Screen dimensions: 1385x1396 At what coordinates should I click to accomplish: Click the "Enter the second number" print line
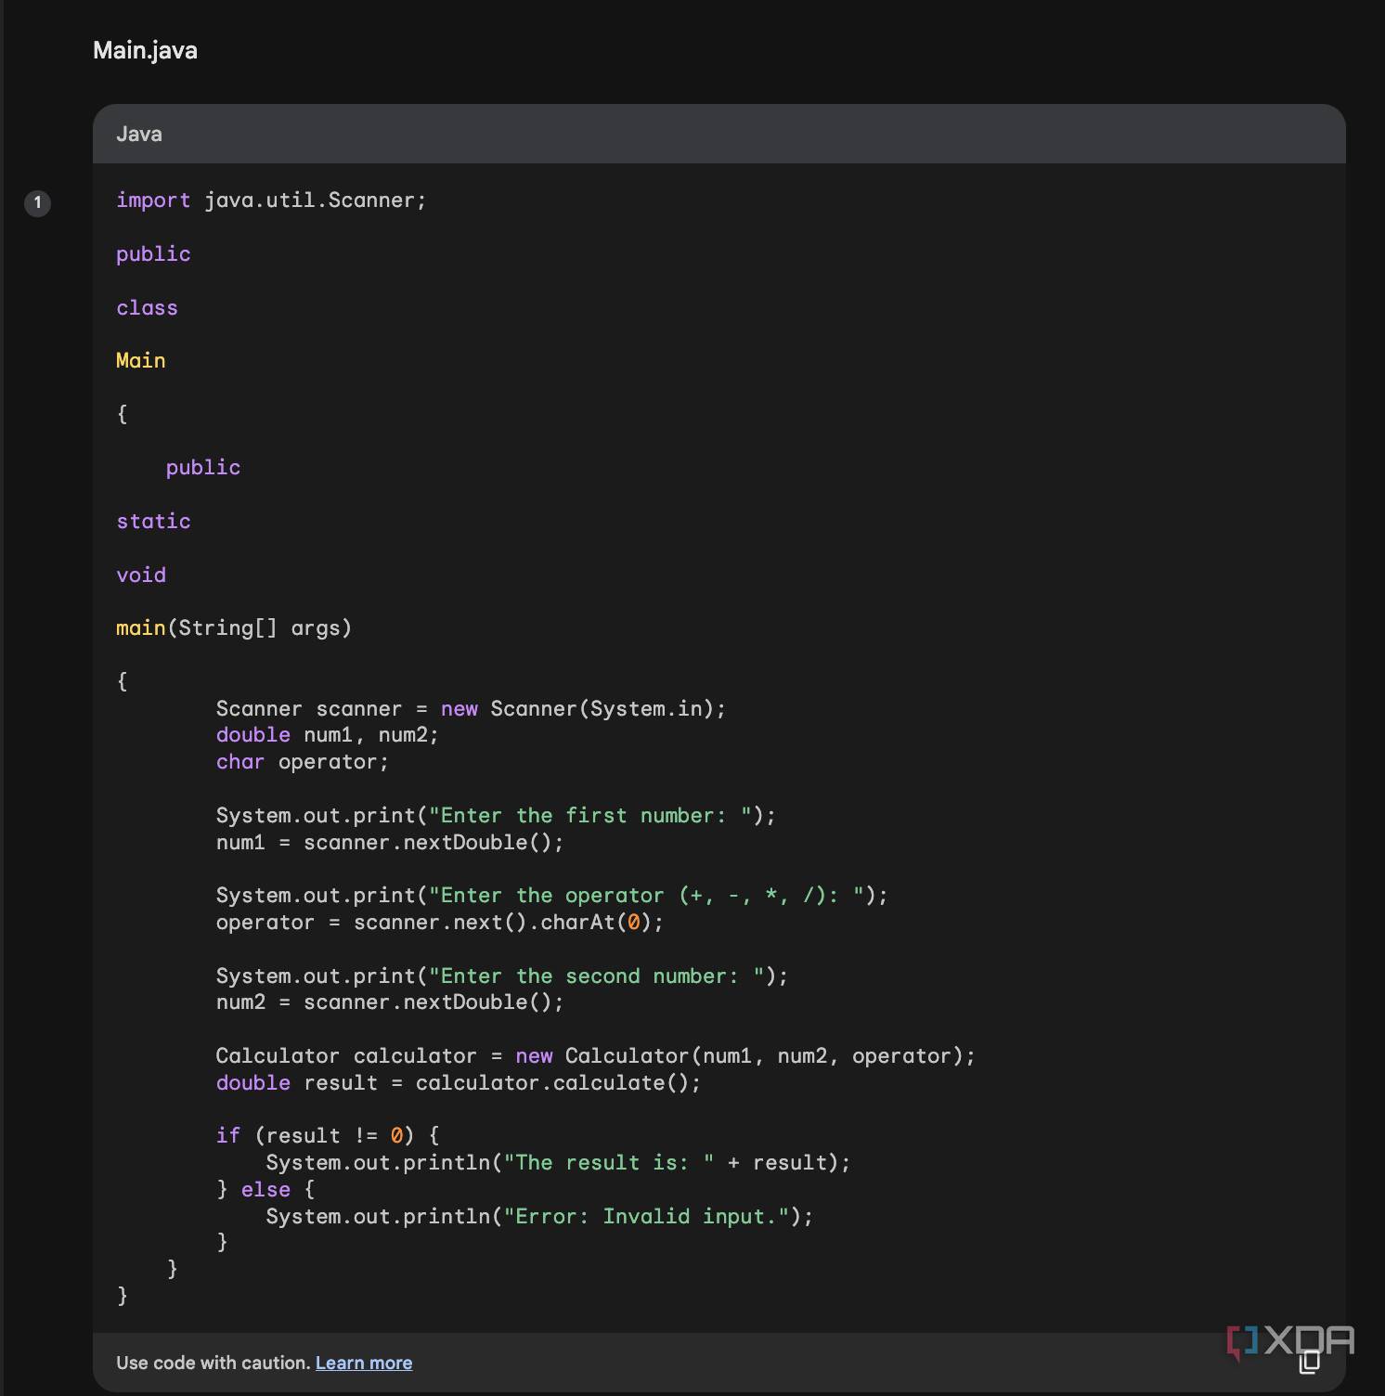(501, 976)
